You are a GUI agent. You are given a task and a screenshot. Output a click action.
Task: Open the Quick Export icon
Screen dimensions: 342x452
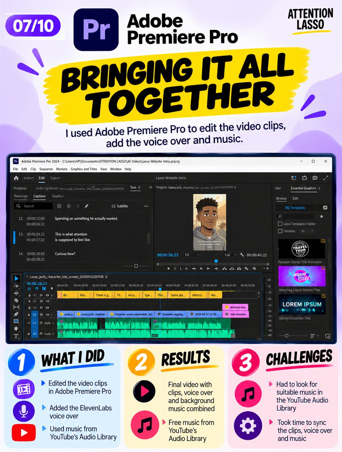pyautogui.click(x=304, y=178)
